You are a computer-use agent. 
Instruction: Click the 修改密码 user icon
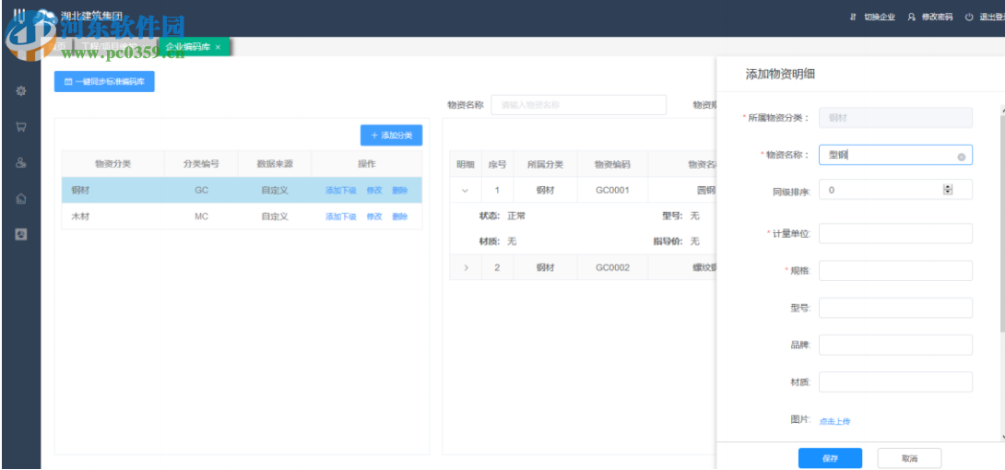[x=912, y=18]
